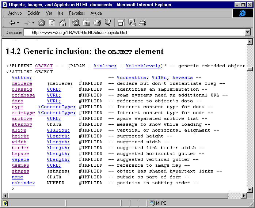Viewport: 255px width, 208px height.
Task: Follow the vspace attribute link
Action: [x=20, y=160]
